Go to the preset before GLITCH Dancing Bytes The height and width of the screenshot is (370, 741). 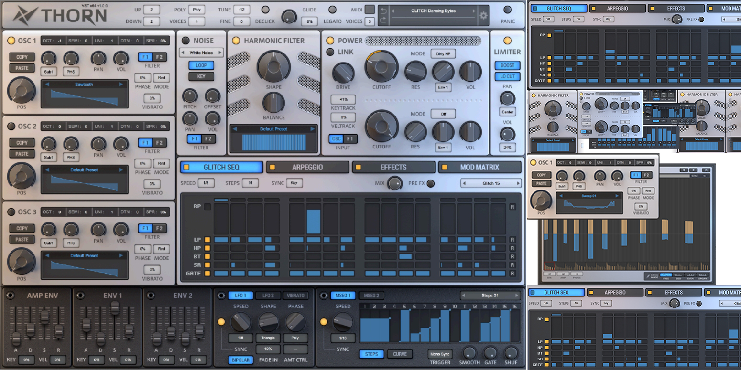393,11
